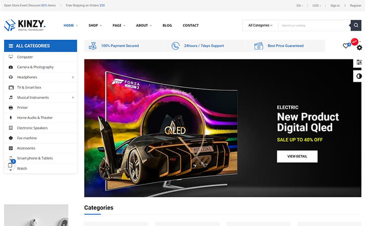Click the Register link
Screen dimensions: 365x226
pyautogui.click(x=356, y=5)
